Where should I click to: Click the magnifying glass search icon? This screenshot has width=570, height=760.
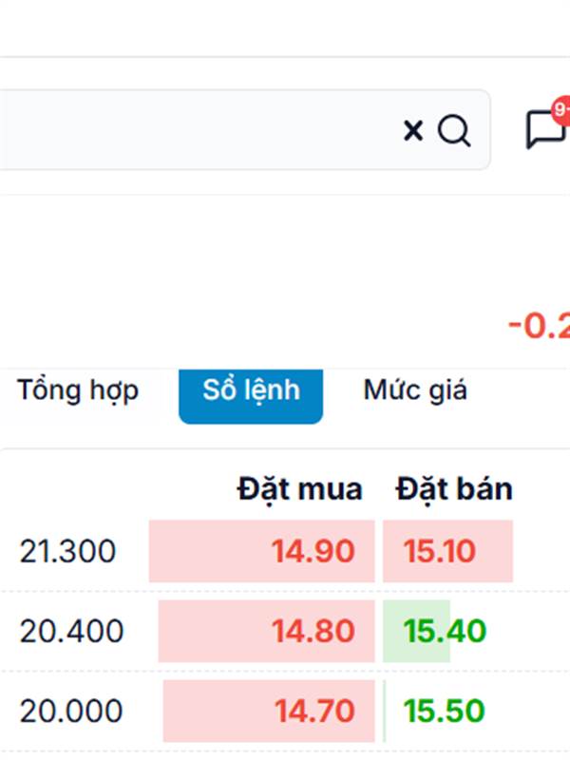pos(454,130)
